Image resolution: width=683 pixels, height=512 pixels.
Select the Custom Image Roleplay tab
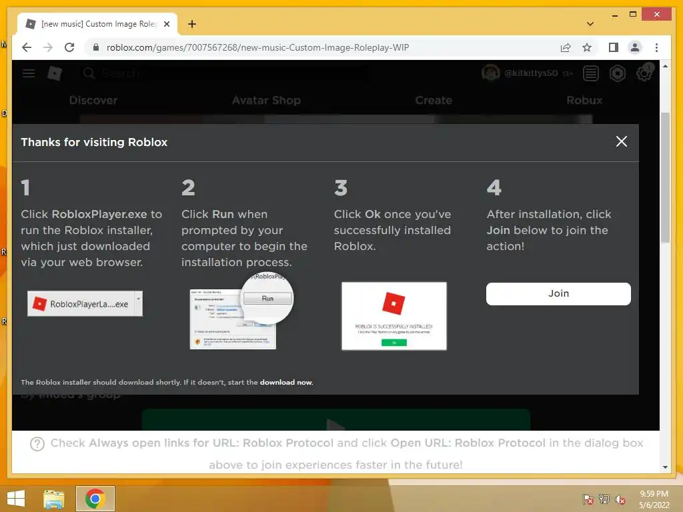coord(97,24)
